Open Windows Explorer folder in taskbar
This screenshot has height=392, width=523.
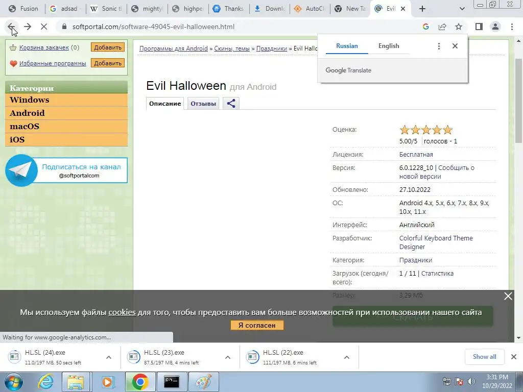[76, 382]
